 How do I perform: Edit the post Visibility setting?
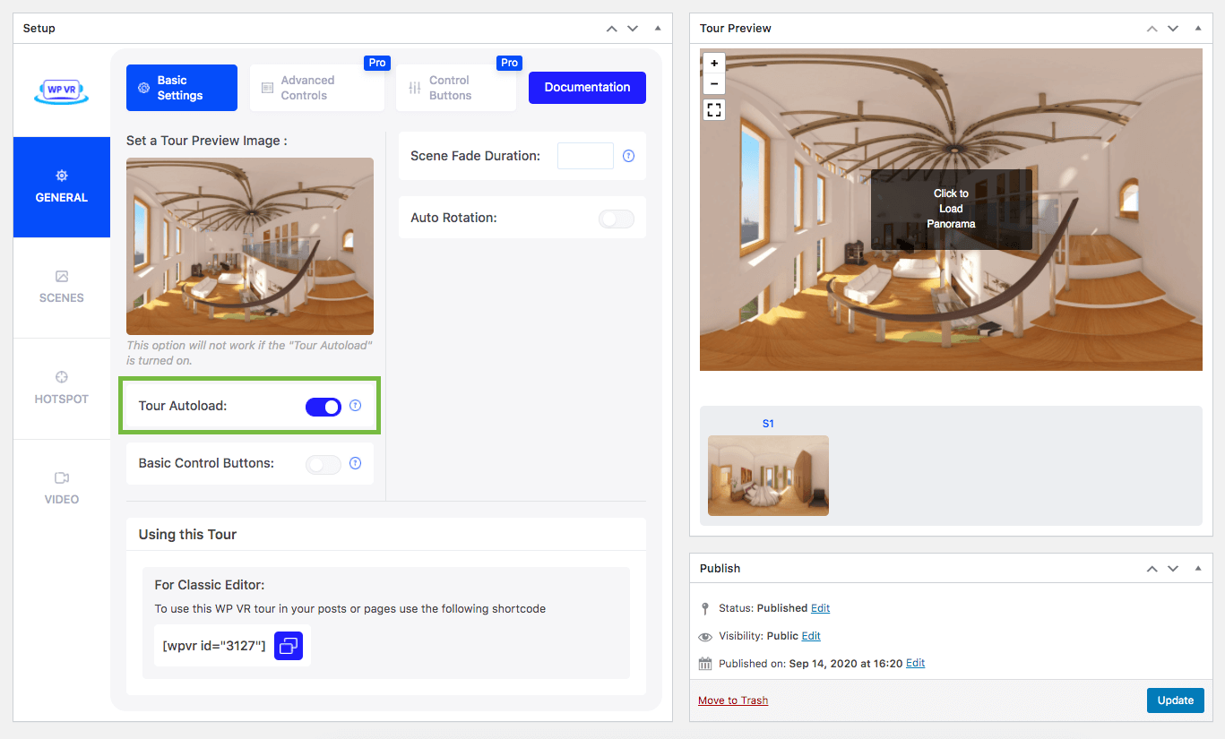coord(810,636)
